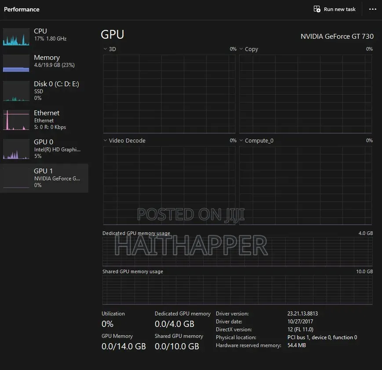
Task: Click the 17% 1.80 GHz CPU reading
Action: [x=50, y=39]
